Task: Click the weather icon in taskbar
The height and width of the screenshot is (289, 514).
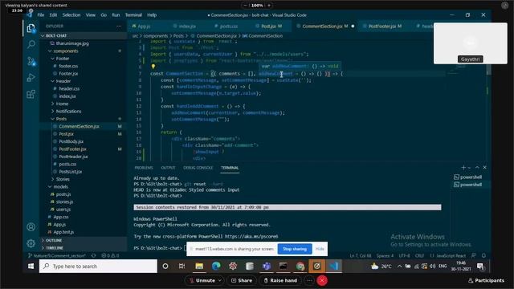Action: [374, 266]
